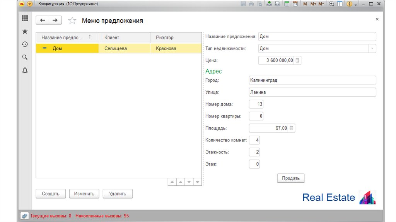Open calculator button in Цена field
This screenshot has width=396, height=222.
point(297,60)
